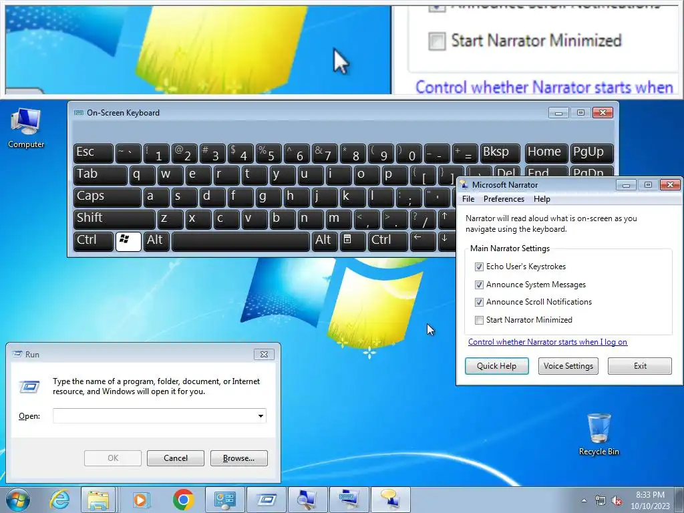Open Narrator Help menu
Viewport: 684px width, 513px height.
tap(542, 199)
